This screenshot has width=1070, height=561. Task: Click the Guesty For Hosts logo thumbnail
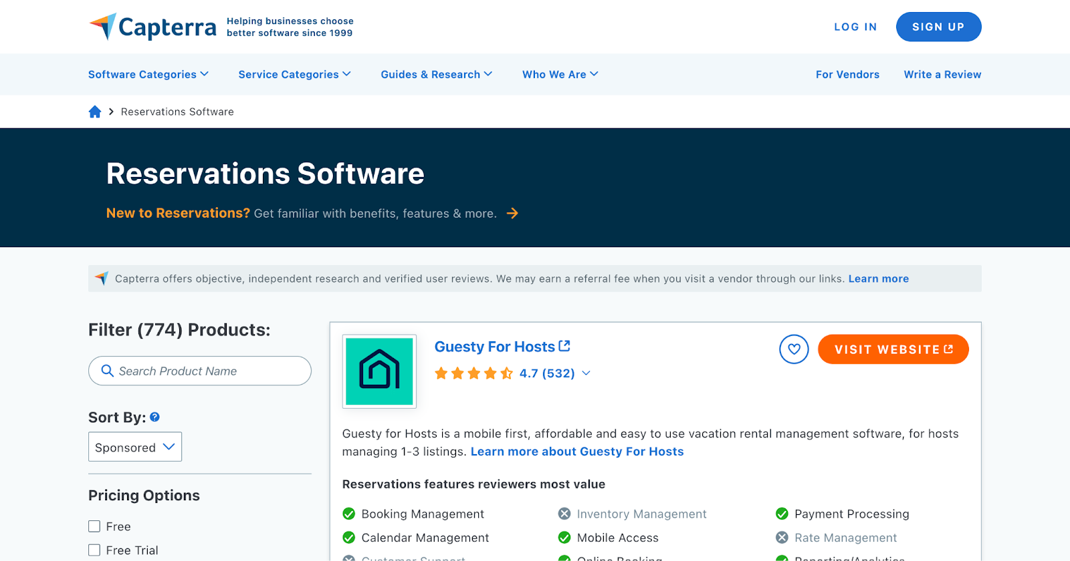(379, 371)
